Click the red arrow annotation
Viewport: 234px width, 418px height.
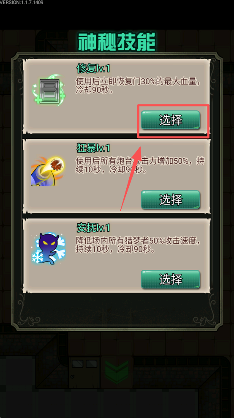pos(131,178)
